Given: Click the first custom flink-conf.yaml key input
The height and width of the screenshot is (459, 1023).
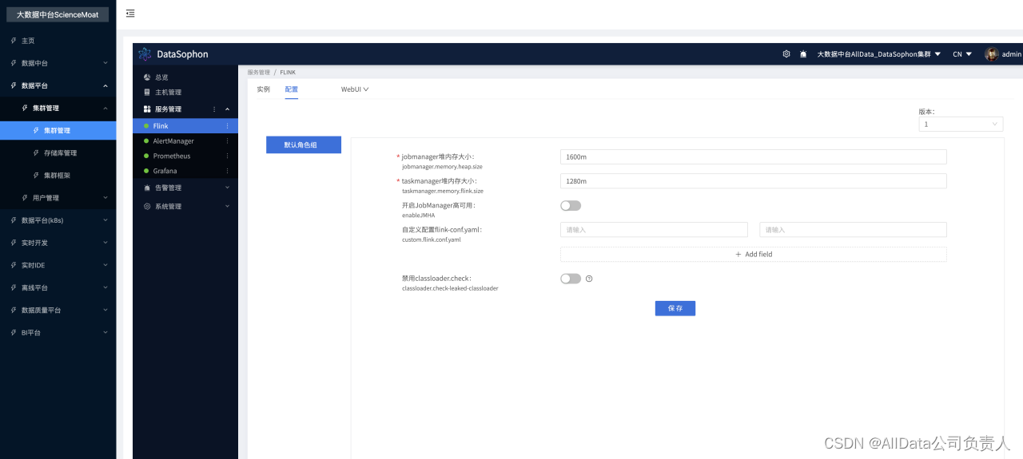Looking at the screenshot, I should tap(654, 230).
